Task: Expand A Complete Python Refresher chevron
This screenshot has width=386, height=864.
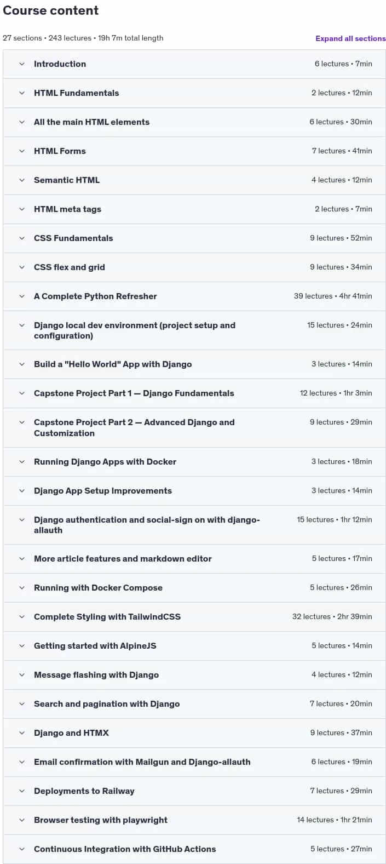Action: [22, 296]
